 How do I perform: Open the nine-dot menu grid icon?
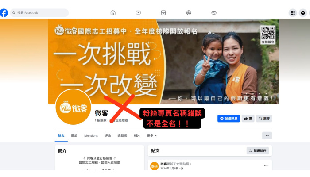(293, 13)
